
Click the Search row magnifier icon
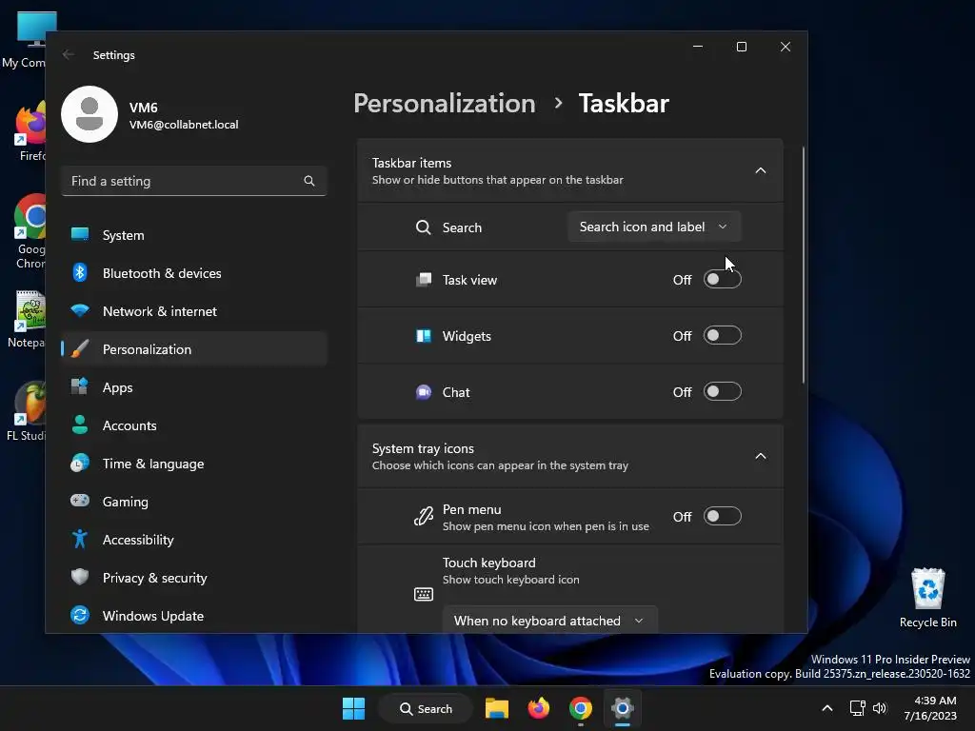(424, 227)
